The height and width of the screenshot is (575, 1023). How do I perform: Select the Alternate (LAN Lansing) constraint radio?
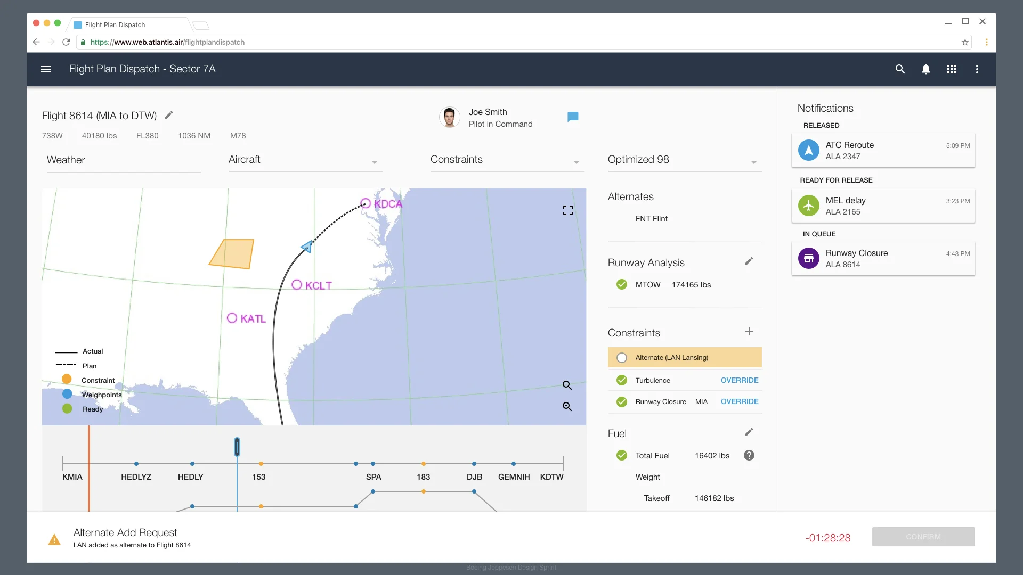(621, 357)
